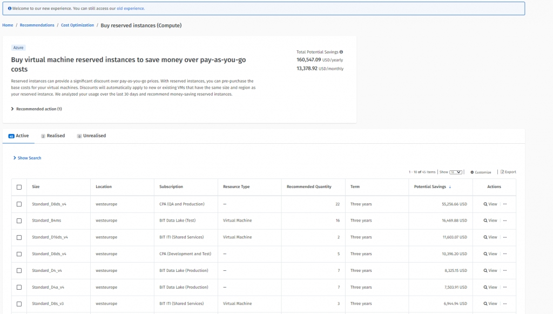Click the Home breadcrumb link

tap(8, 25)
